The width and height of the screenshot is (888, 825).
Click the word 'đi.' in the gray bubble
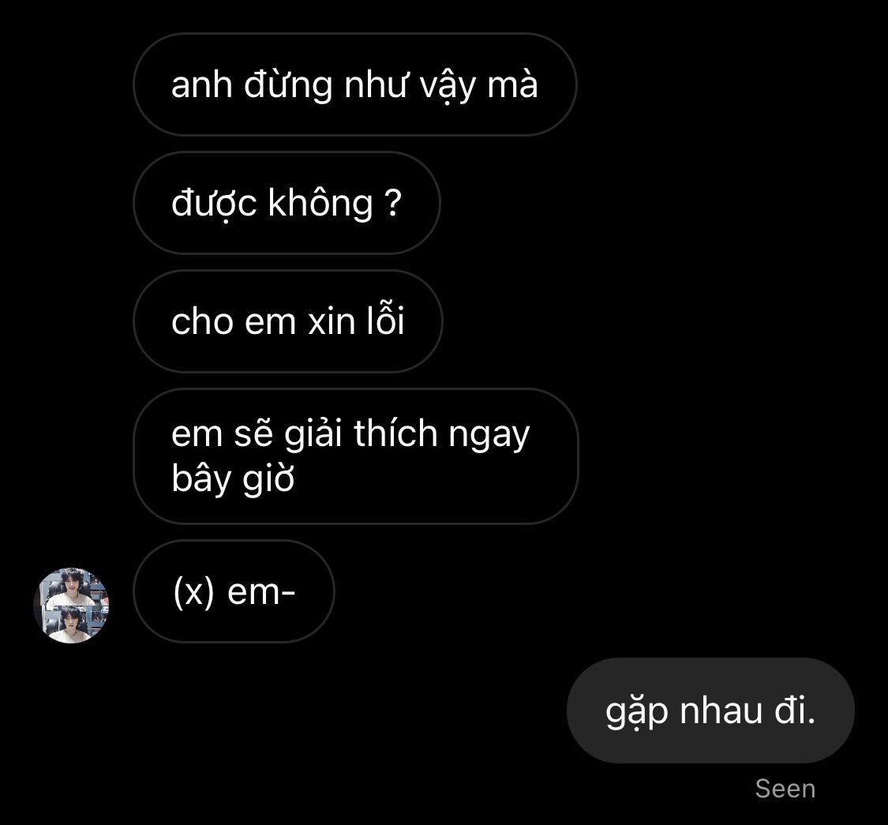point(795,710)
